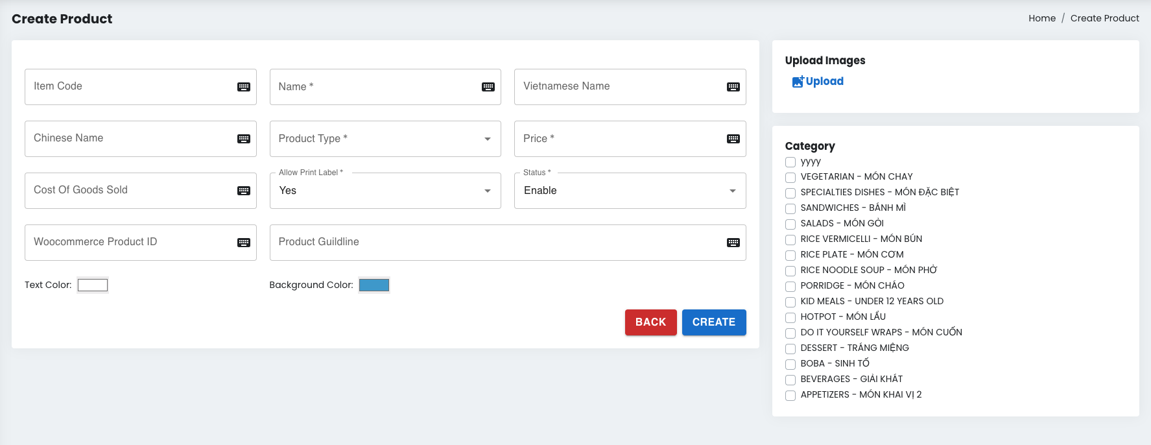
Task: Tick the HOTPOT - MÓN LẨU checkbox
Action: (x=790, y=317)
